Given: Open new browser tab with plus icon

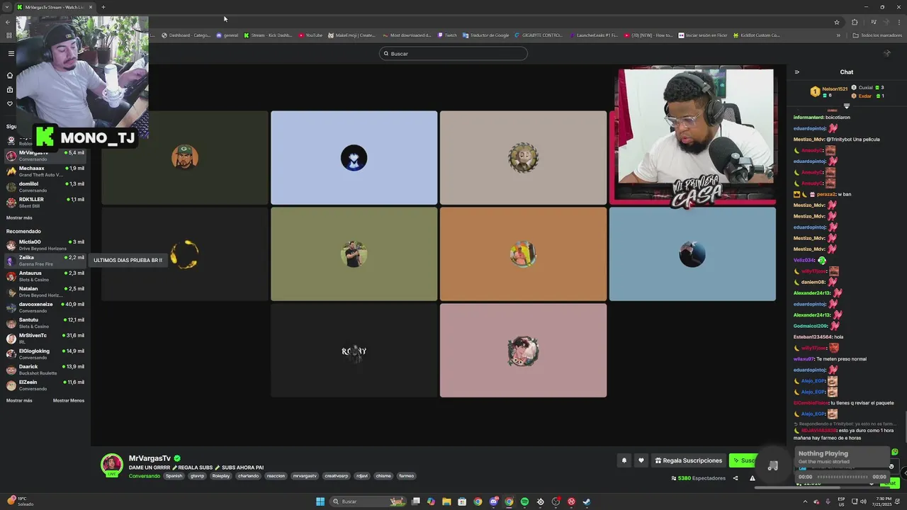Looking at the screenshot, I should point(103,7).
